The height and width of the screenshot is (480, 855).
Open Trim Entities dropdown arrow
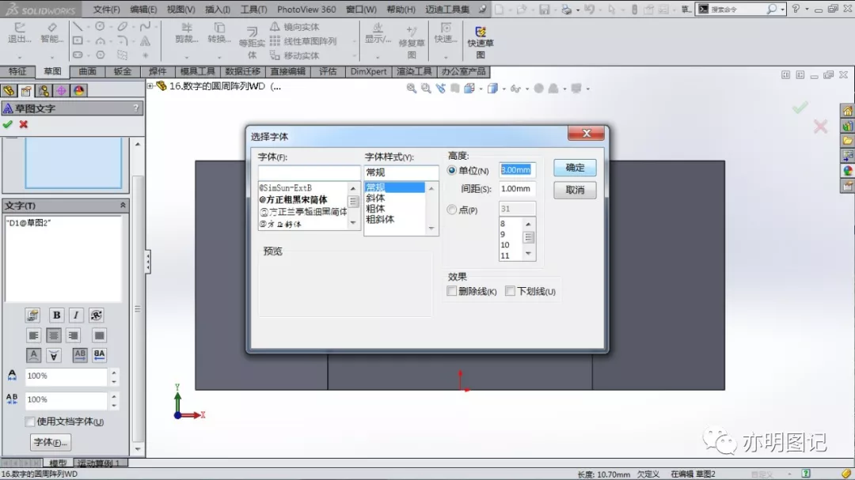(x=187, y=57)
